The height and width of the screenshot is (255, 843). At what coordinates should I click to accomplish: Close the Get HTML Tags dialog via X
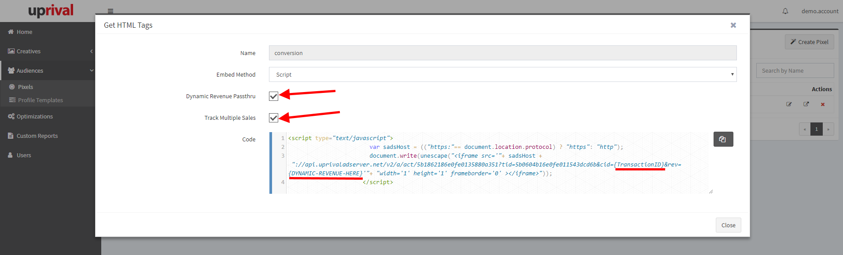pyautogui.click(x=733, y=25)
